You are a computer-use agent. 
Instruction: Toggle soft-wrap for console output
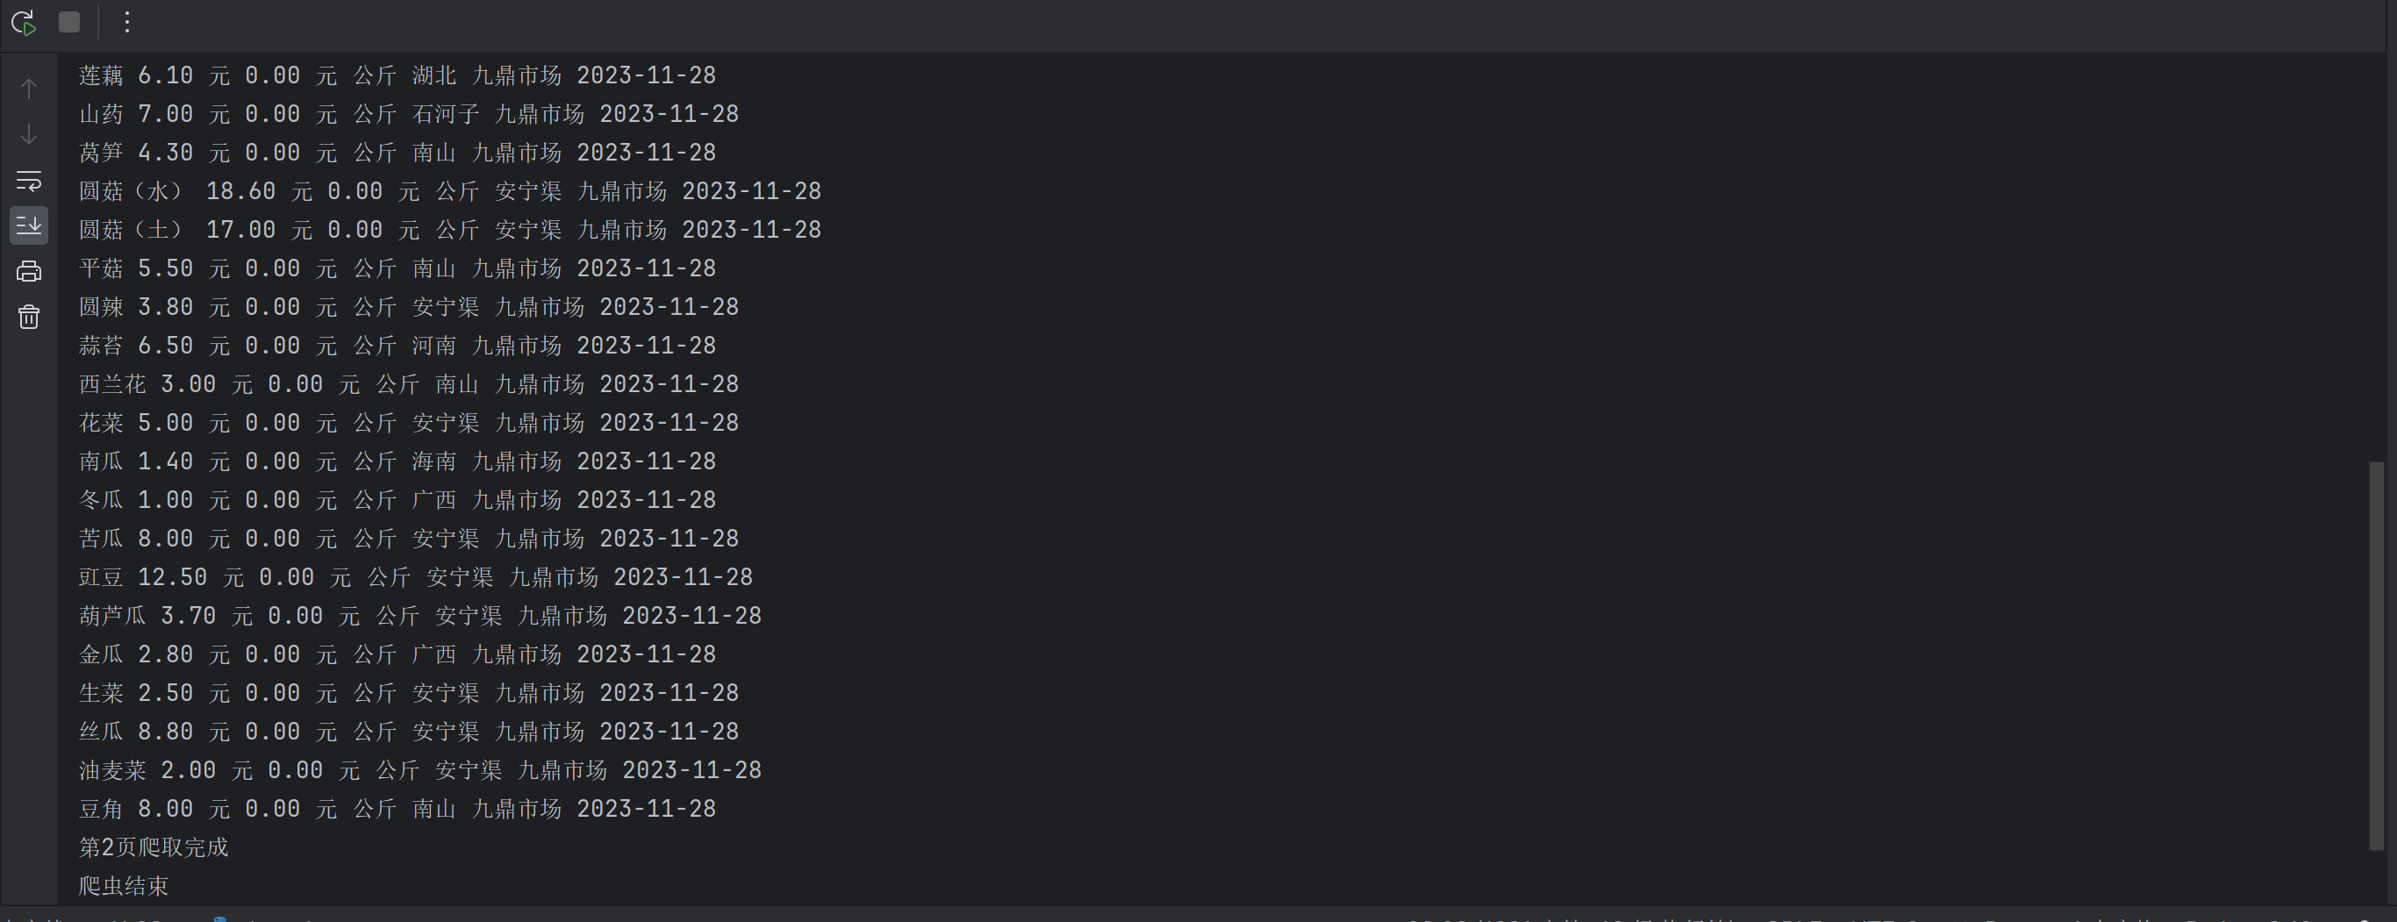pyautogui.click(x=29, y=181)
